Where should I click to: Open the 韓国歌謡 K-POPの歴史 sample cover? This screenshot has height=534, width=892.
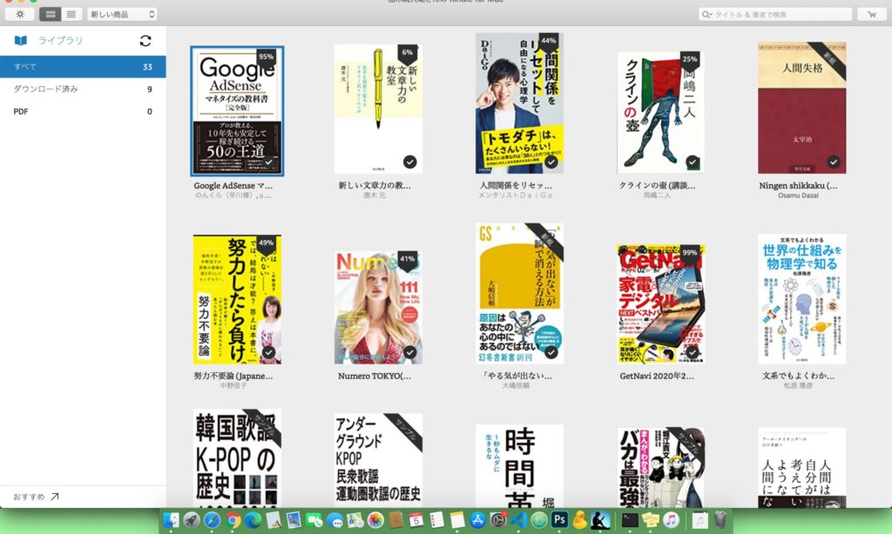point(237,457)
